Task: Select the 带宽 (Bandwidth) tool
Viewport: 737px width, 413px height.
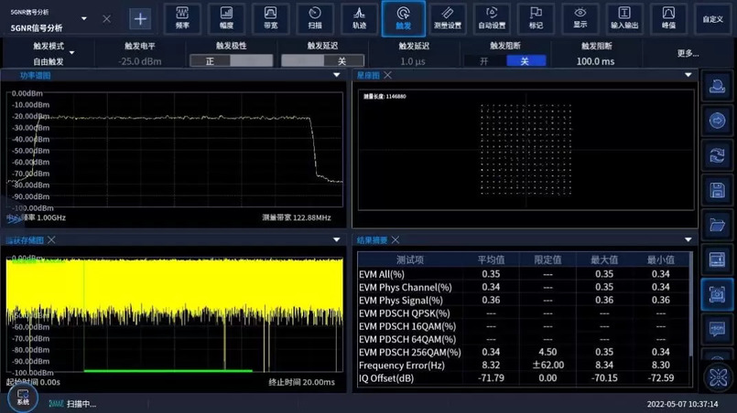Action: point(270,18)
